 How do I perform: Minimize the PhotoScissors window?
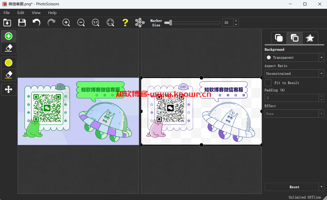[x=290, y=4]
